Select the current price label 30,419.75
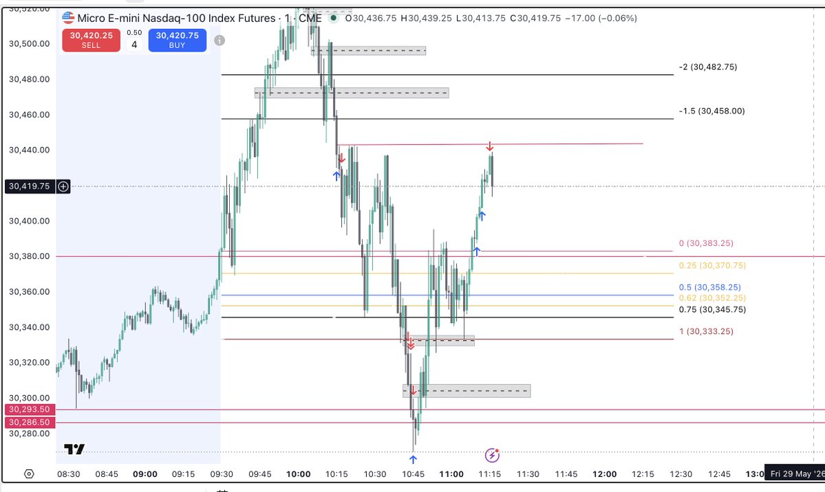The width and height of the screenshot is (825, 492). point(30,186)
